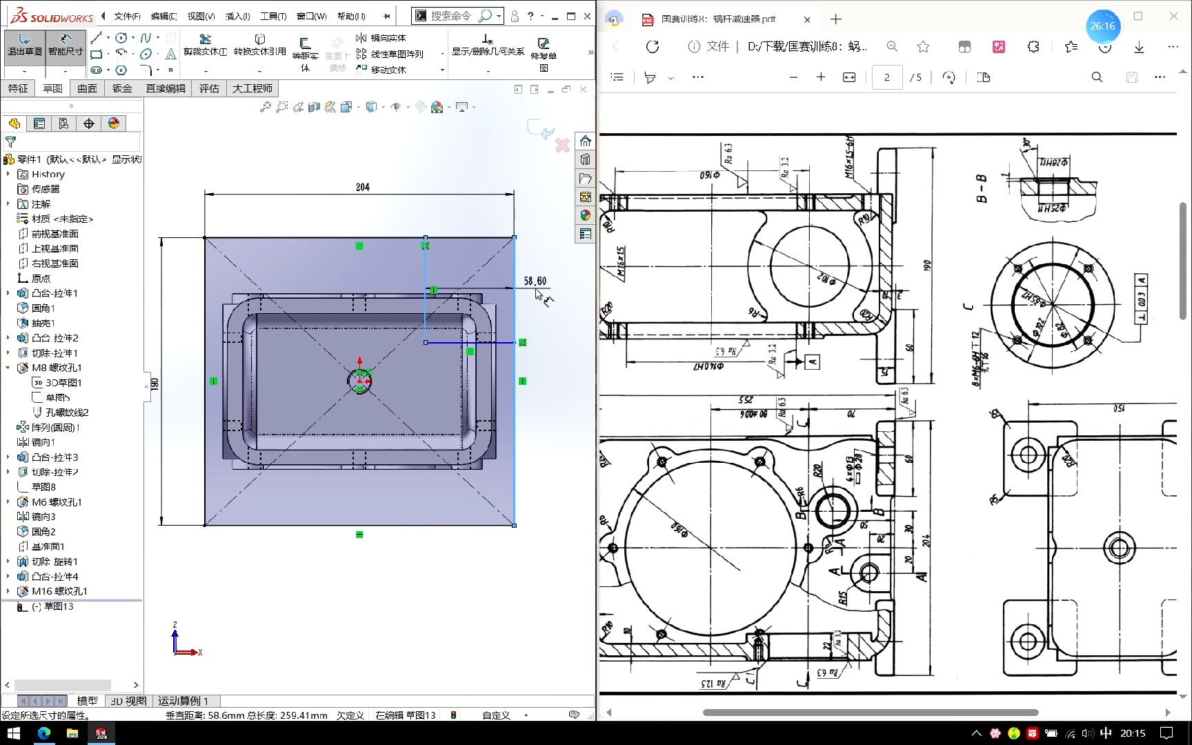1192x745 pixels.
Task: Open the ConfigurationManager tab icon
Action: (63, 123)
